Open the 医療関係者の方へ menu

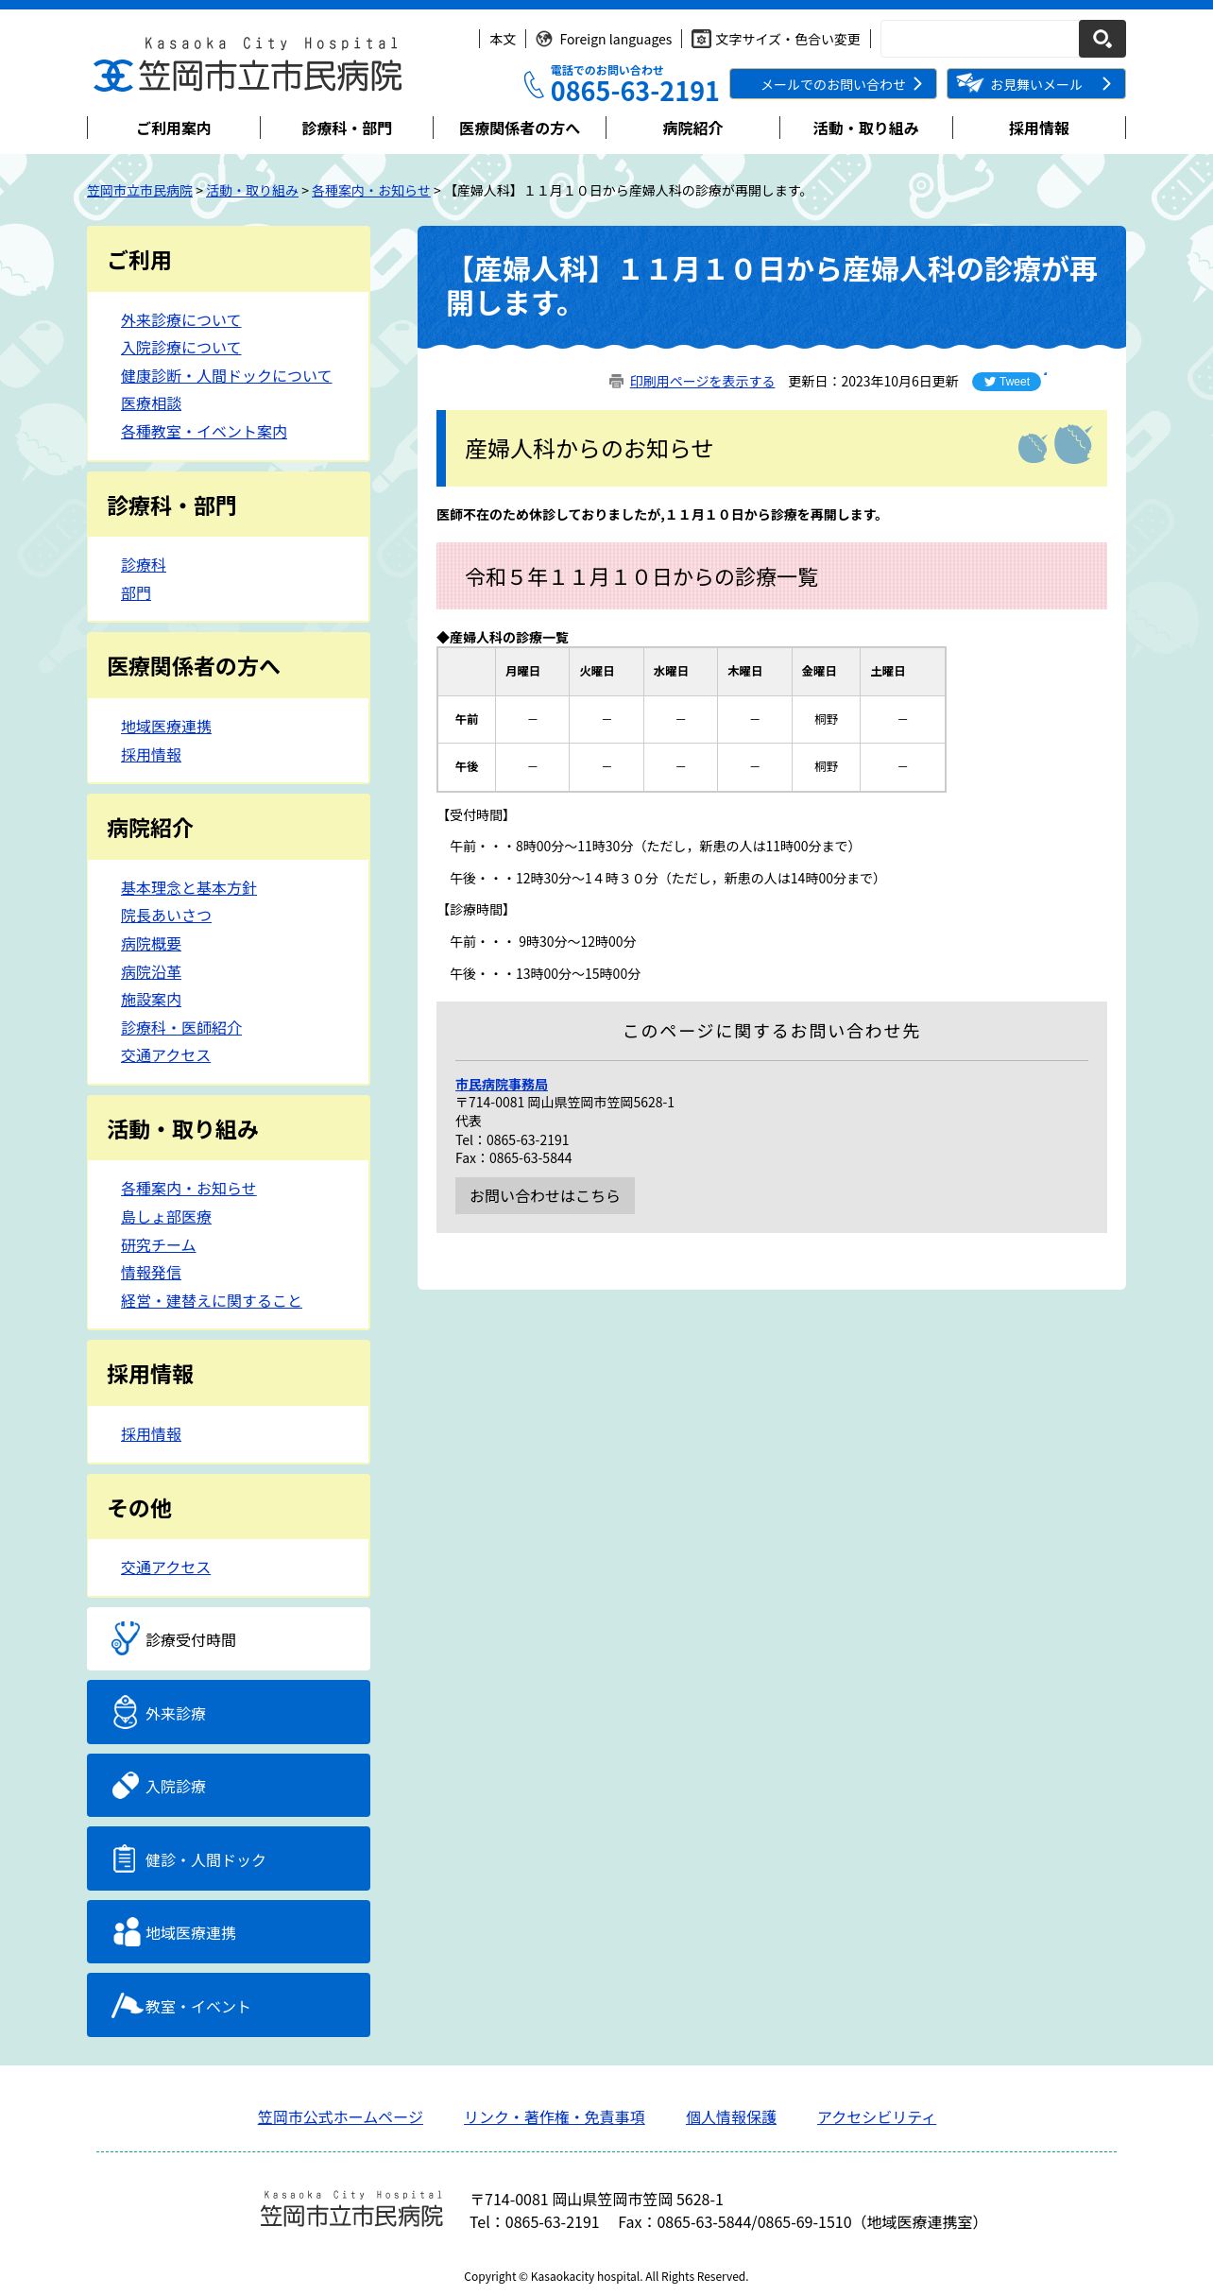(520, 128)
